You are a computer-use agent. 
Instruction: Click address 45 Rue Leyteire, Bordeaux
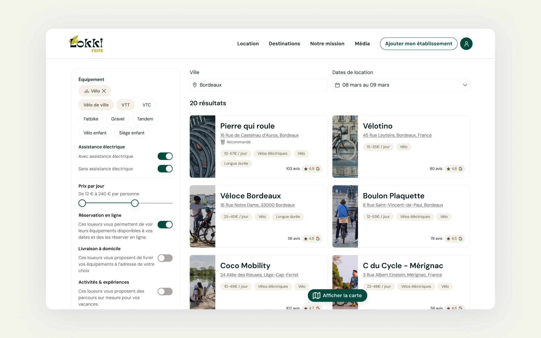pos(397,135)
